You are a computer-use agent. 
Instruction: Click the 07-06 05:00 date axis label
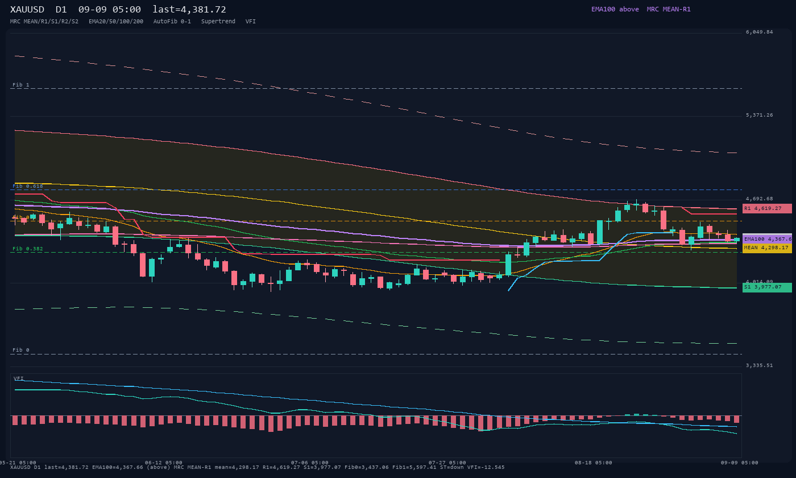[x=310, y=463]
